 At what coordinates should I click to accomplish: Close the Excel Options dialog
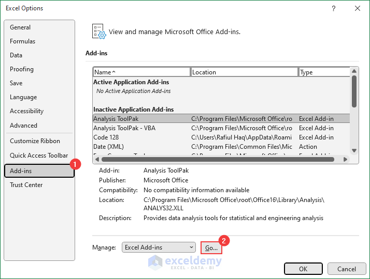(x=357, y=8)
